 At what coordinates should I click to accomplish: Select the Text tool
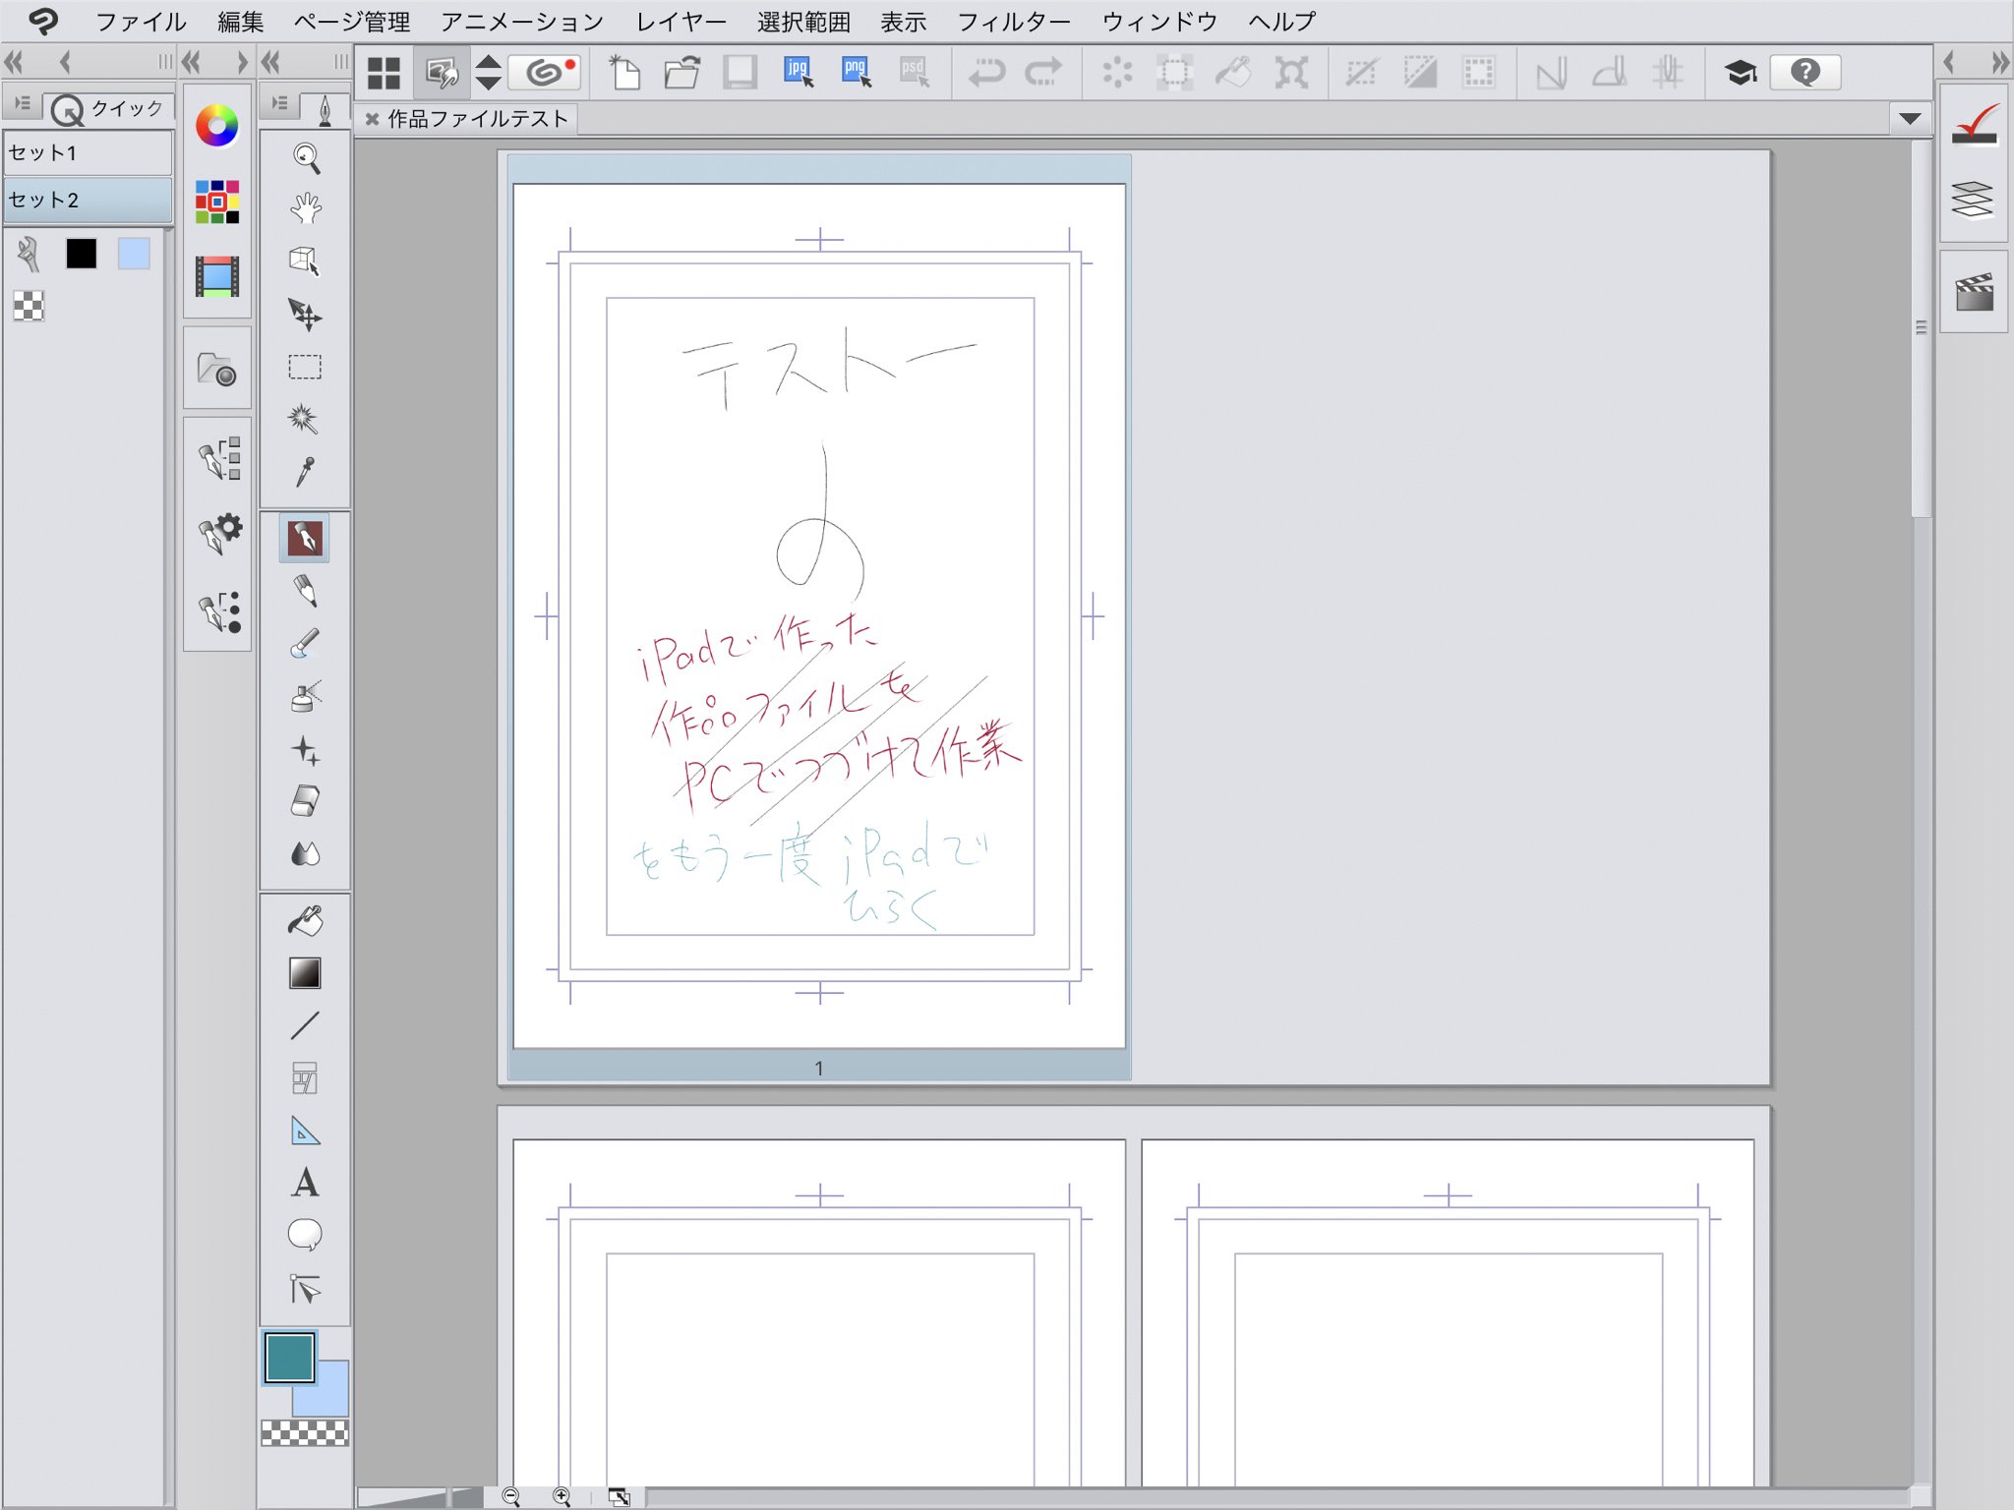305,1183
